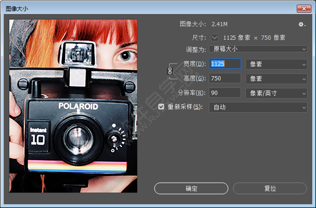Image resolution: width=316 pixels, height=208 pixels.
Task: Click the 高度 input field showing 750
Action: click(225, 78)
